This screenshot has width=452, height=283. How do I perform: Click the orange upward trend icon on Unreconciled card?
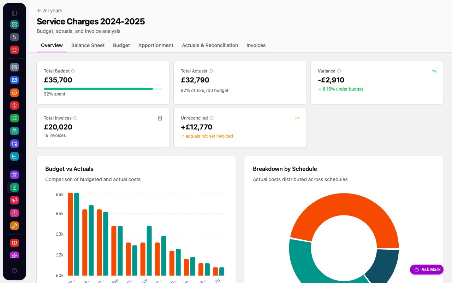[x=297, y=118]
